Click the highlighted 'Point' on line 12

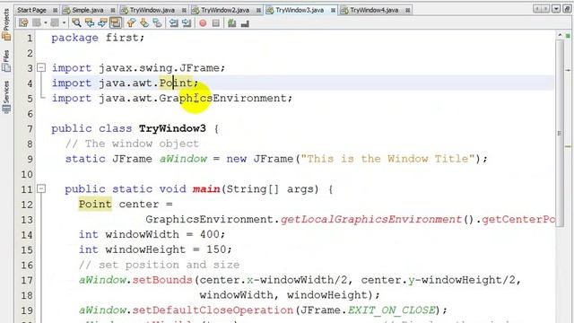coord(95,204)
